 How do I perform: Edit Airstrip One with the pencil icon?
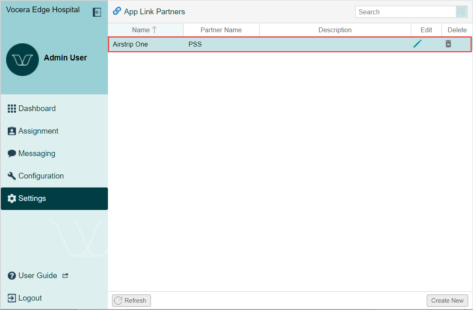417,44
